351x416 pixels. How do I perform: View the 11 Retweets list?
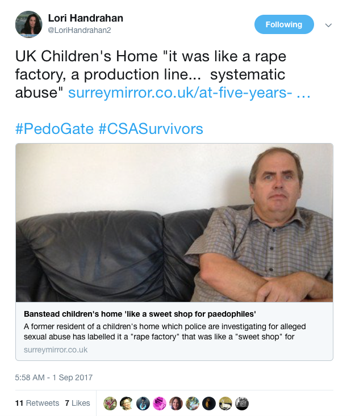37,403
